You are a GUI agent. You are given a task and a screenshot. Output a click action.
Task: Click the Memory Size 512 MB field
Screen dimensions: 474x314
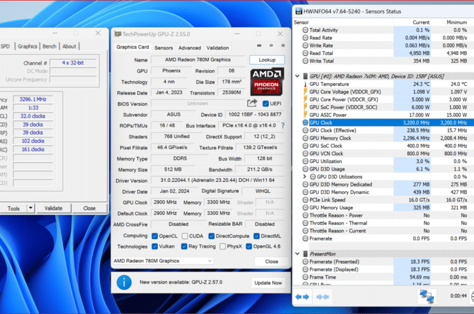[173, 169]
